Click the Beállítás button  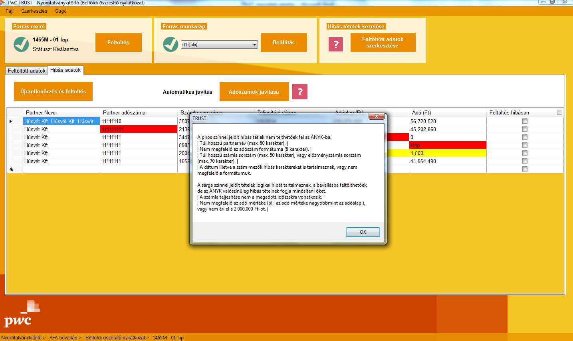point(284,42)
